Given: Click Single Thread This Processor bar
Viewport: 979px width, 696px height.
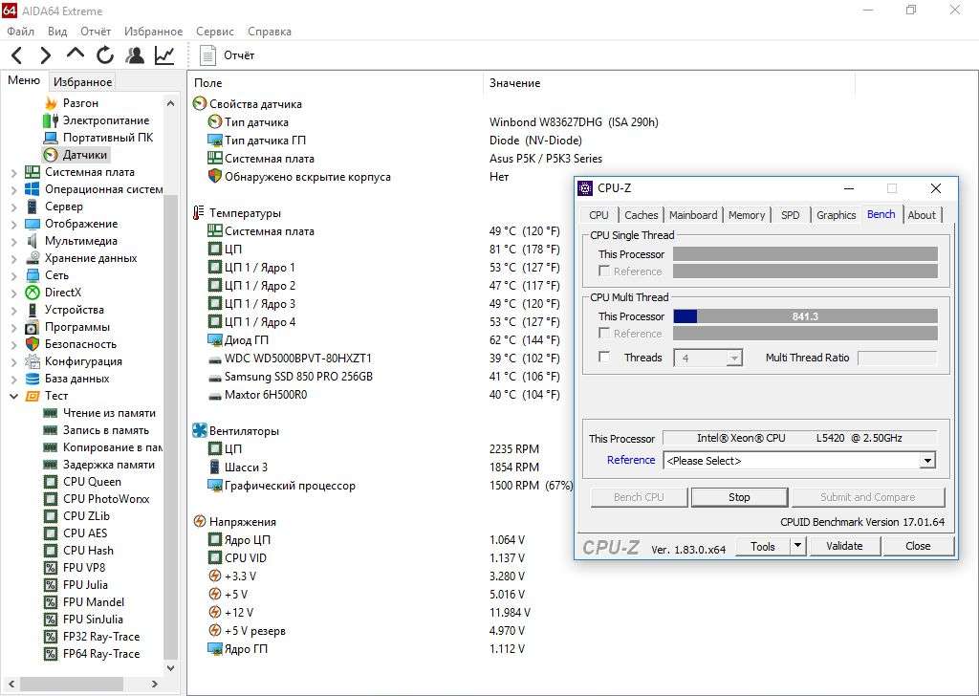Looking at the screenshot, I should point(805,253).
